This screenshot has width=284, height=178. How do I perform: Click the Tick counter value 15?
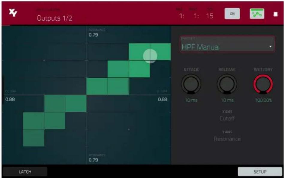pyautogui.click(x=210, y=16)
